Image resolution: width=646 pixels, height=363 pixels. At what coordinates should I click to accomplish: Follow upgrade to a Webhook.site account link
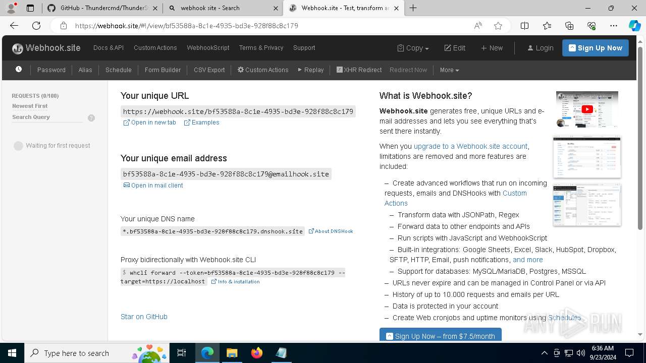[x=470, y=146]
